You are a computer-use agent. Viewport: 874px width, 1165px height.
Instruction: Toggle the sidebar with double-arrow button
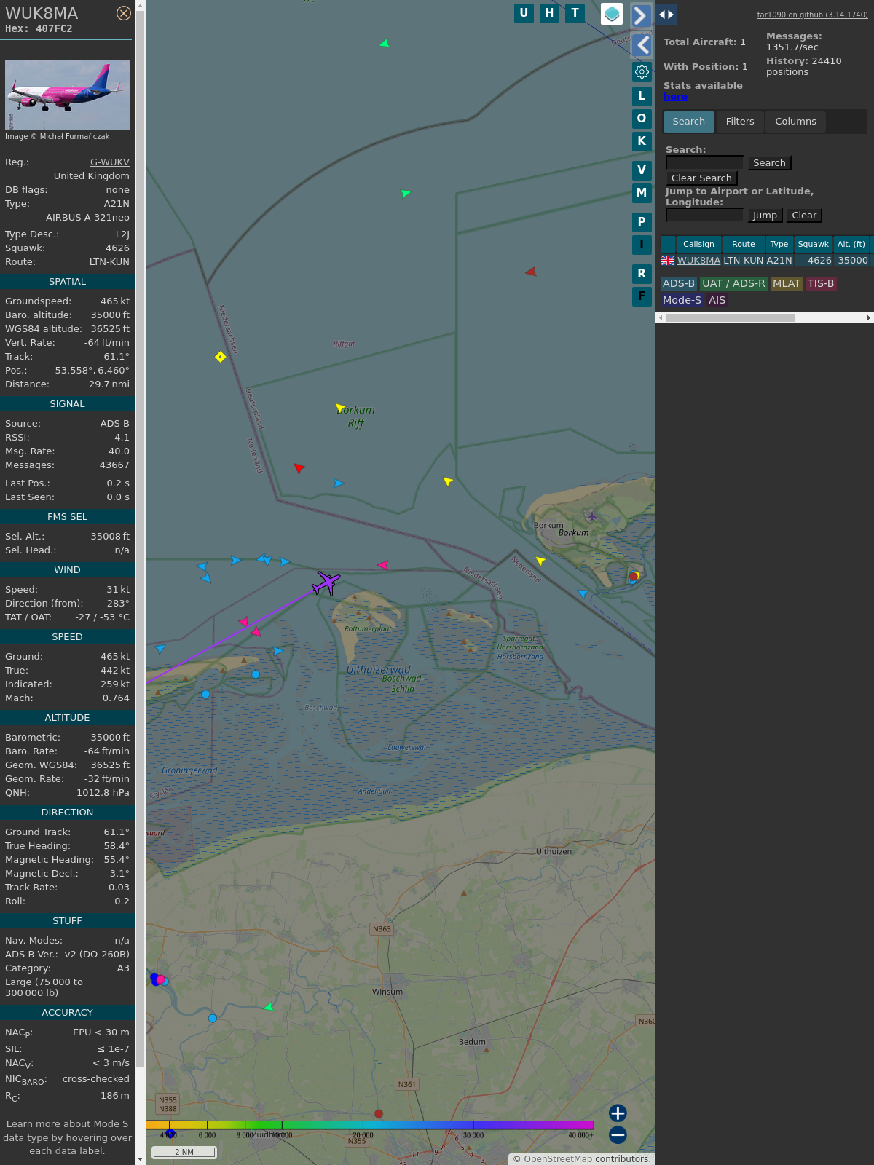(666, 15)
